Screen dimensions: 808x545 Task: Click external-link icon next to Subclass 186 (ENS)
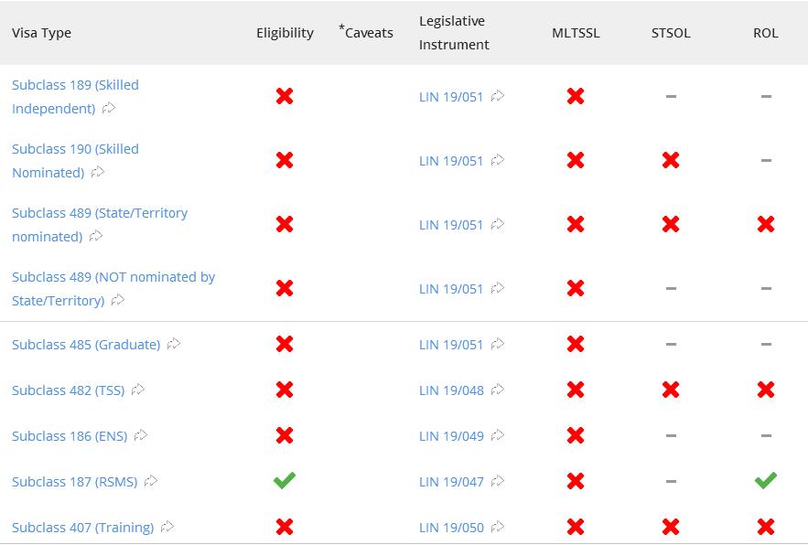coord(141,435)
